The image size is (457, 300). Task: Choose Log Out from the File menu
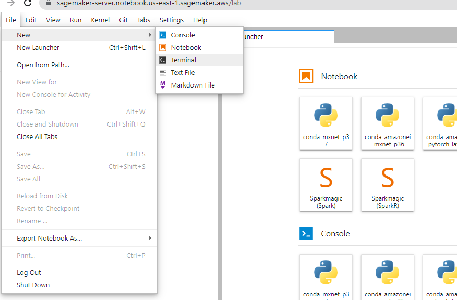(79, 272)
